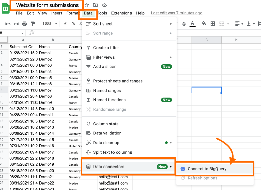
Task: Expand the Data clean-up submenu
Action: coord(129,143)
